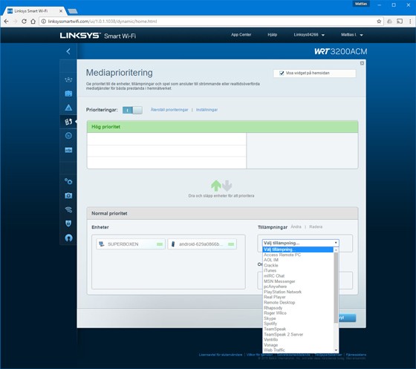Click the site info icon in address bar
The height and width of the screenshot is (369, 416).
44,22
